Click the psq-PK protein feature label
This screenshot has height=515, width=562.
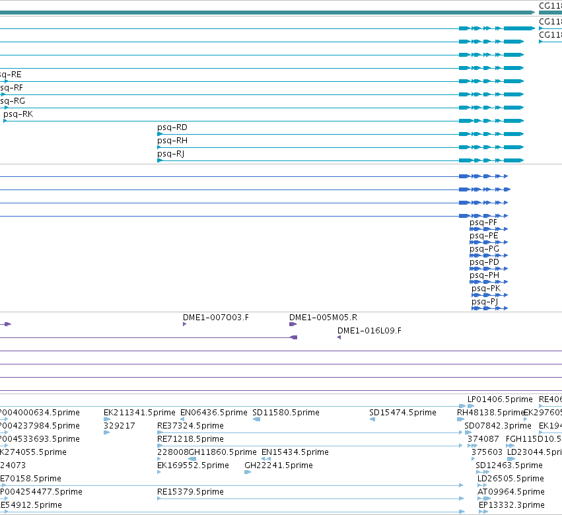click(486, 289)
